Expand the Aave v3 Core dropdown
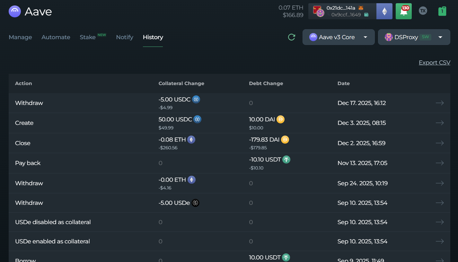458x262 pixels. (338, 37)
